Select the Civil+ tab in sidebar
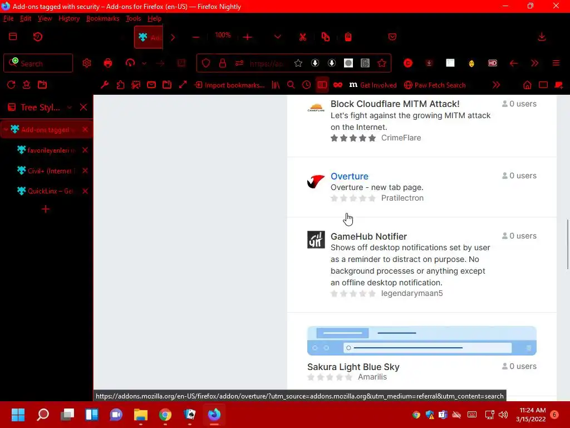The width and height of the screenshot is (570, 428). coord(46,171)
